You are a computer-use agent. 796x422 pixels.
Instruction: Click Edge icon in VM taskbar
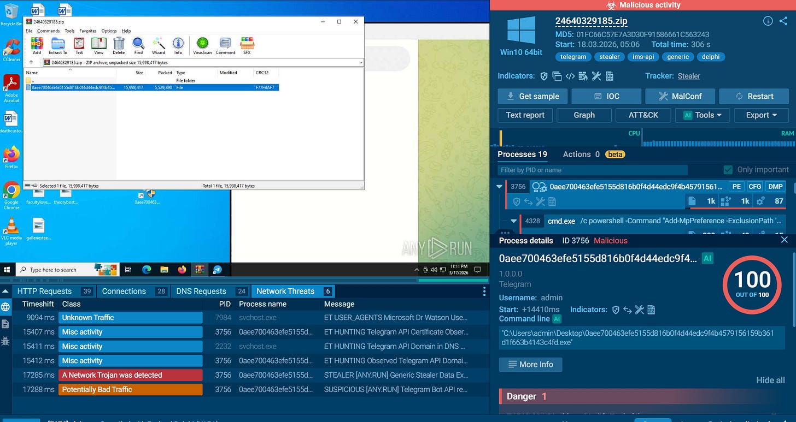point(147,270)
